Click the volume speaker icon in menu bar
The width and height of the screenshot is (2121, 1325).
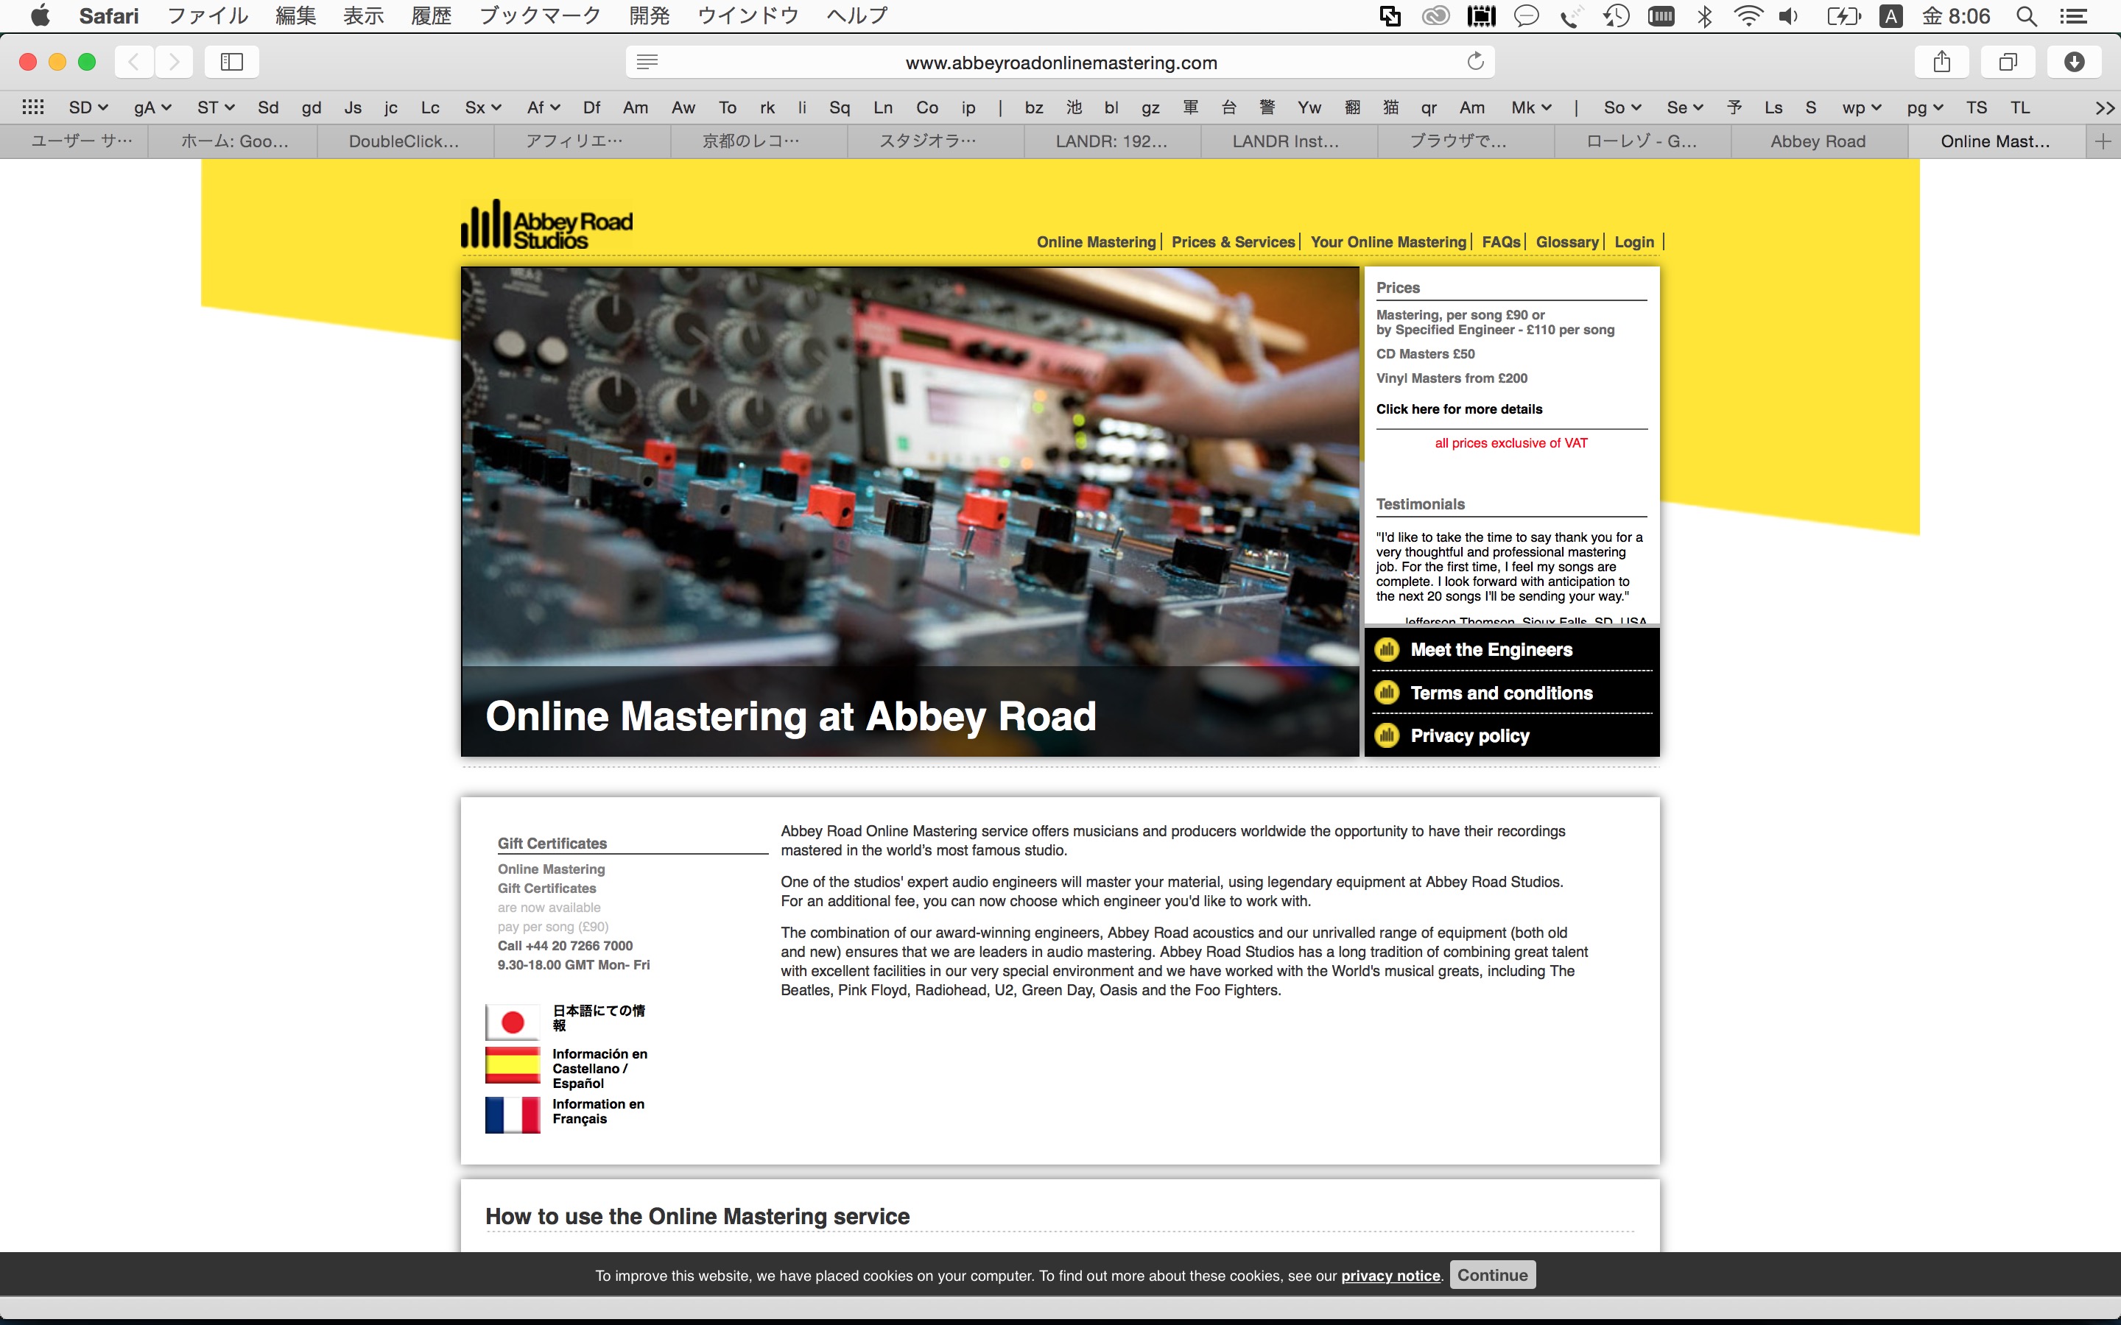click(x=1789, y=15)
